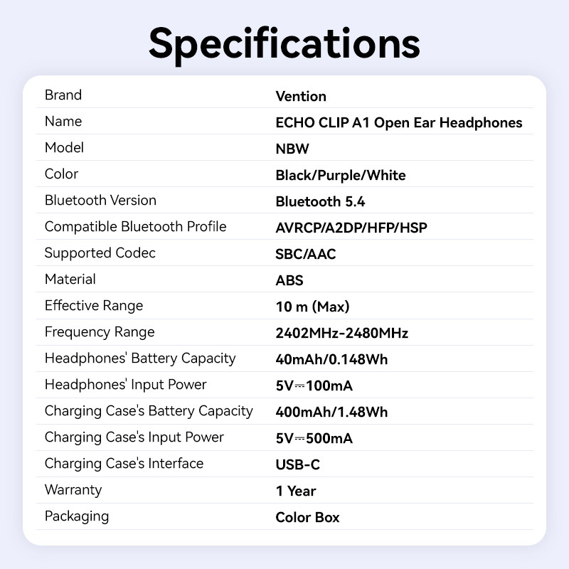Click the Bluetooth 5.4 value

point(320,201)
